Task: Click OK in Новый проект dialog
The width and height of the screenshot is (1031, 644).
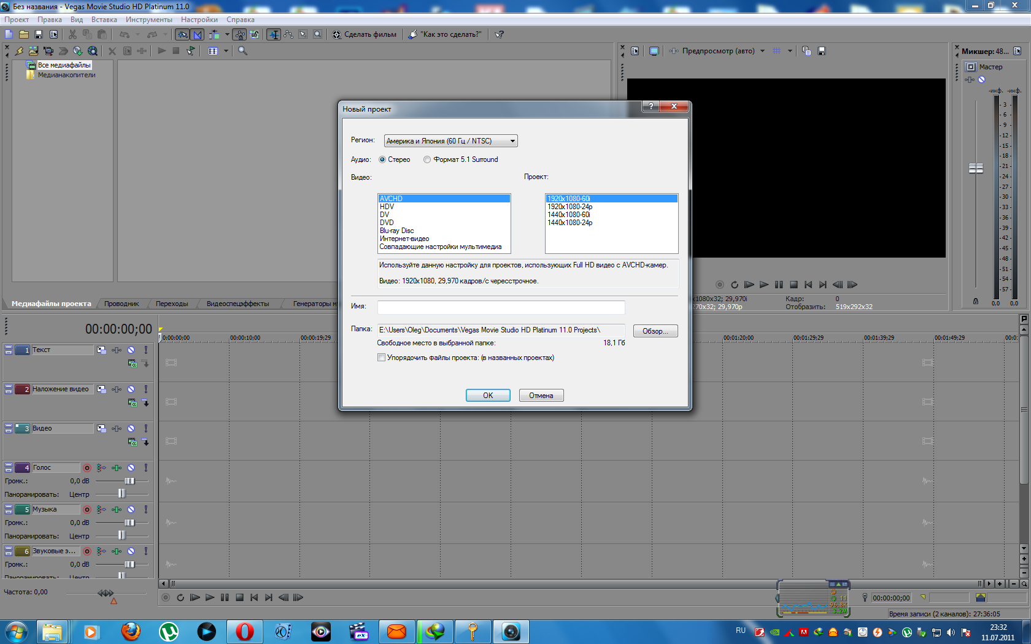Action: click(x=488, y=396)
